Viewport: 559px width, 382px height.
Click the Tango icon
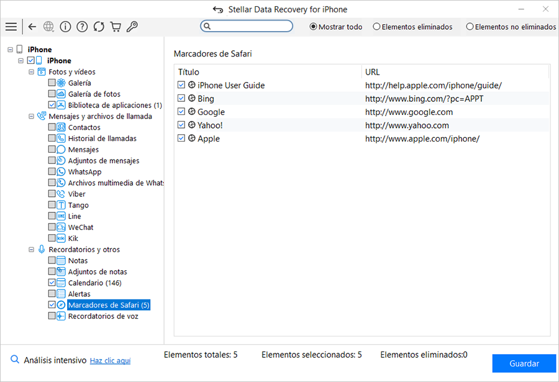61,205
